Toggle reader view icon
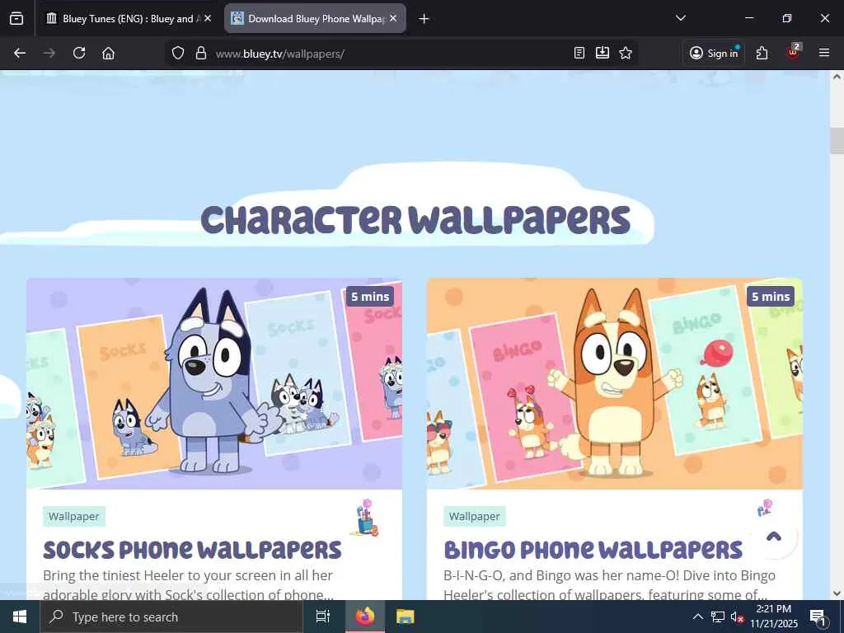844x633 pixels. tap(579, 53)
